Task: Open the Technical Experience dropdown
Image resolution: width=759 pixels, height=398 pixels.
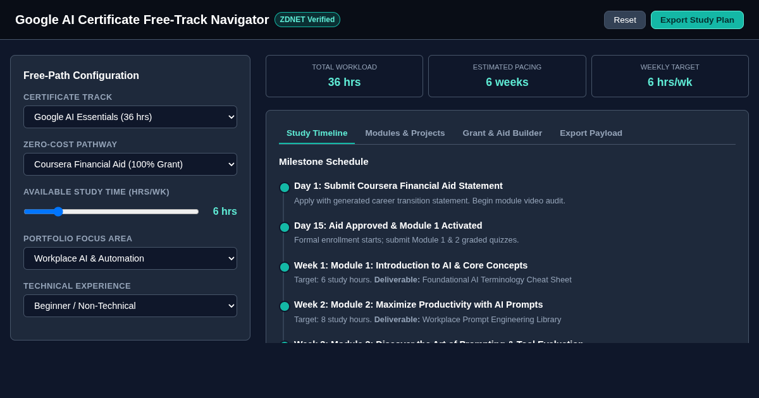Action: [130, 306]
